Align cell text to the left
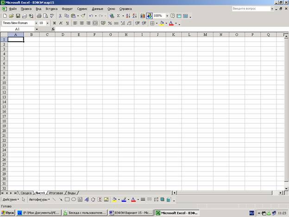 click(75, 23)
